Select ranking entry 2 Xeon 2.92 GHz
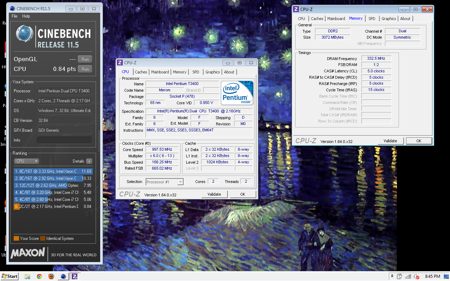Screen dimensions: 450x281 [53, 178]
